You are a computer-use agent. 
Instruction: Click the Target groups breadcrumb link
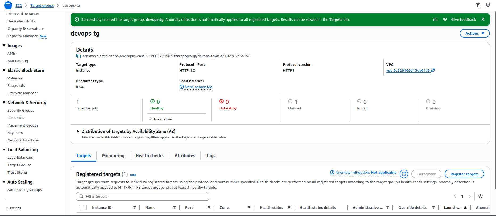tap(42, 5)
